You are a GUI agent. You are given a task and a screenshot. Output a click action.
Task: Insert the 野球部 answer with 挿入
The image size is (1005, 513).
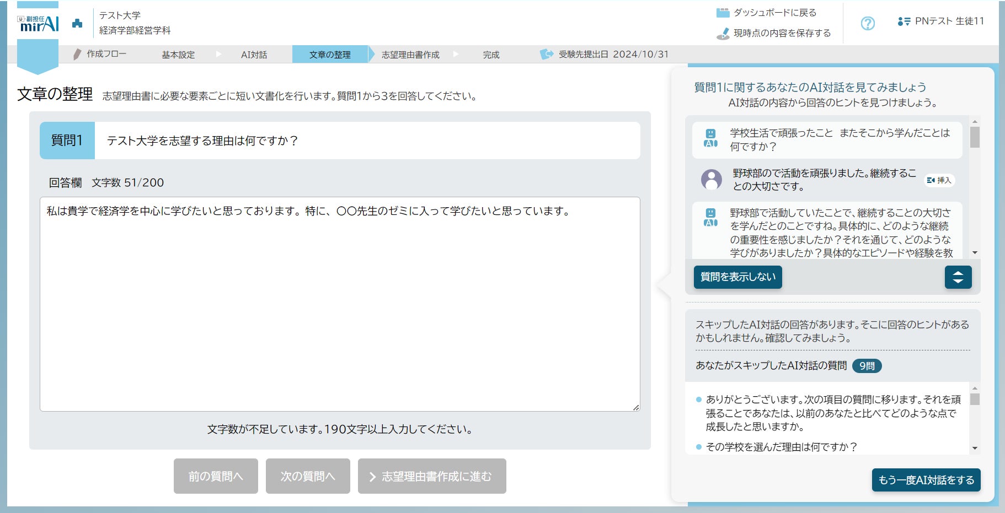pyautogui.click(x=939, y=180)
